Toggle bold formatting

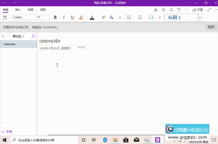(55, 17)
